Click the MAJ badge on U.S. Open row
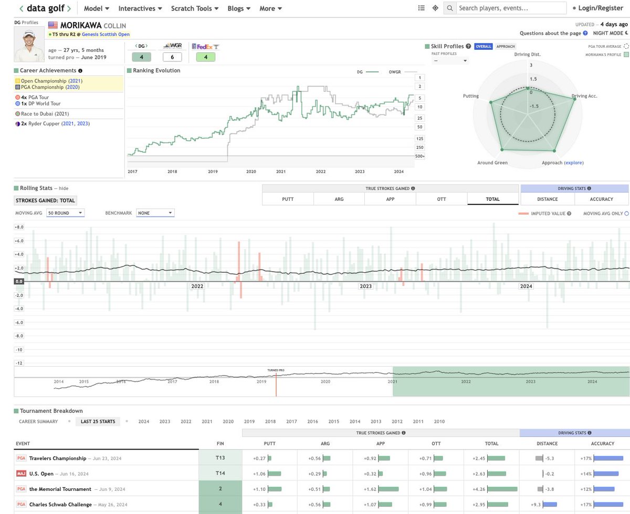This screenshot has width=630, height=514. coord(22,474)
